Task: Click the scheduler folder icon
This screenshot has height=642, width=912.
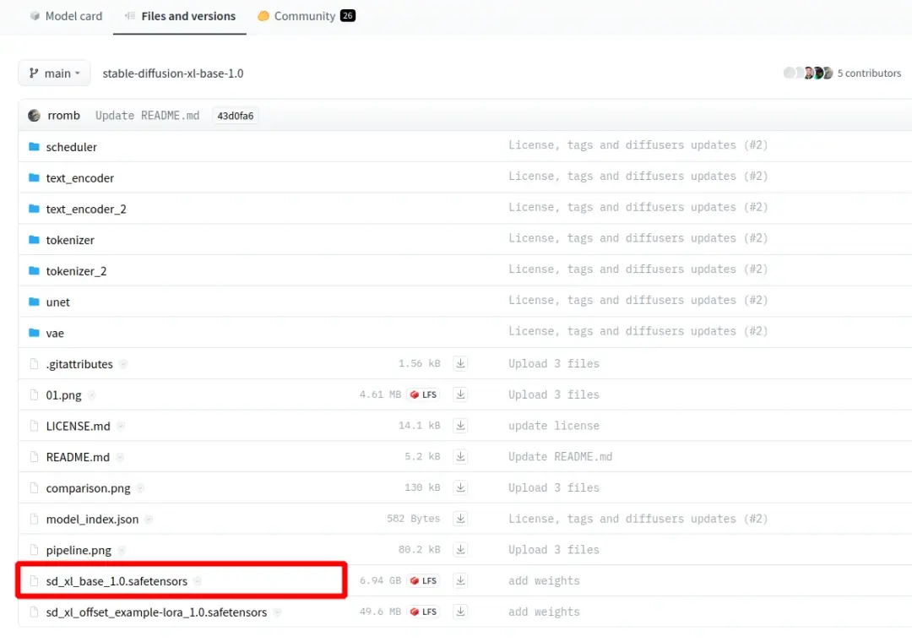Action: [x=35, y=147]
